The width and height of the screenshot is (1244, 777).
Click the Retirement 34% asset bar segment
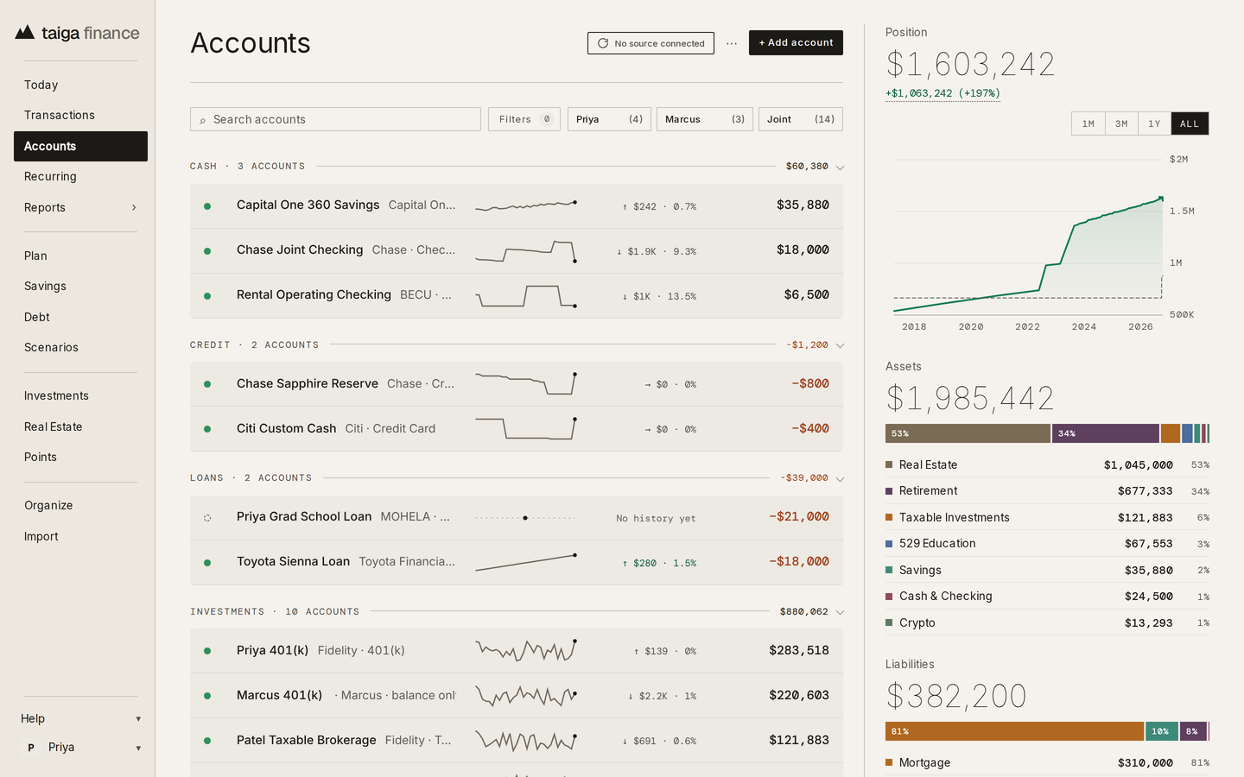tap(1106, 433)
